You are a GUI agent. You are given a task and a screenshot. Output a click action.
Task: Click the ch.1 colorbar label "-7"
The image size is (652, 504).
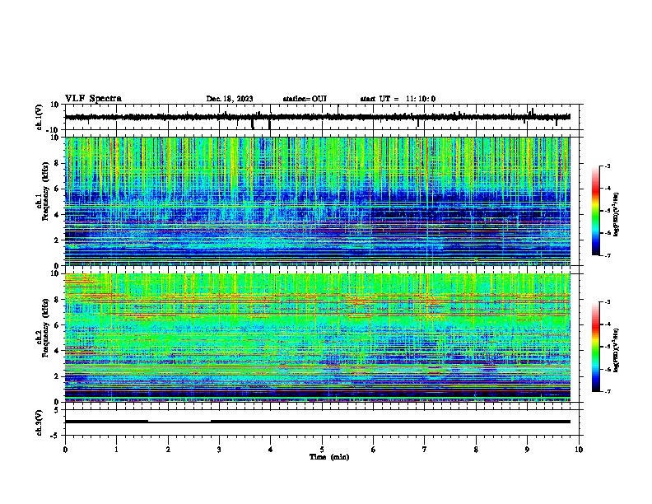tap(607, 255)
